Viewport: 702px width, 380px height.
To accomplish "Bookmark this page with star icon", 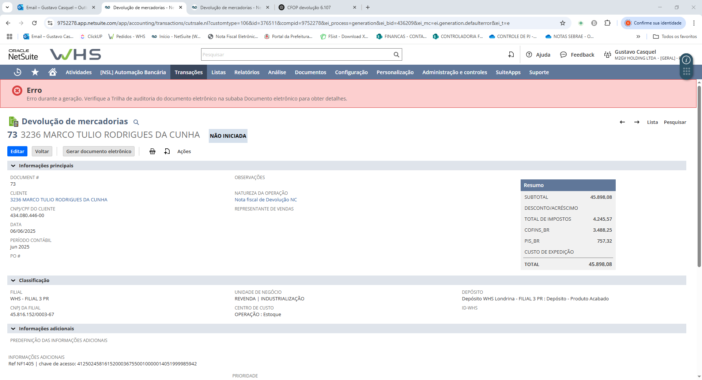I will click(x=563, y=23).
